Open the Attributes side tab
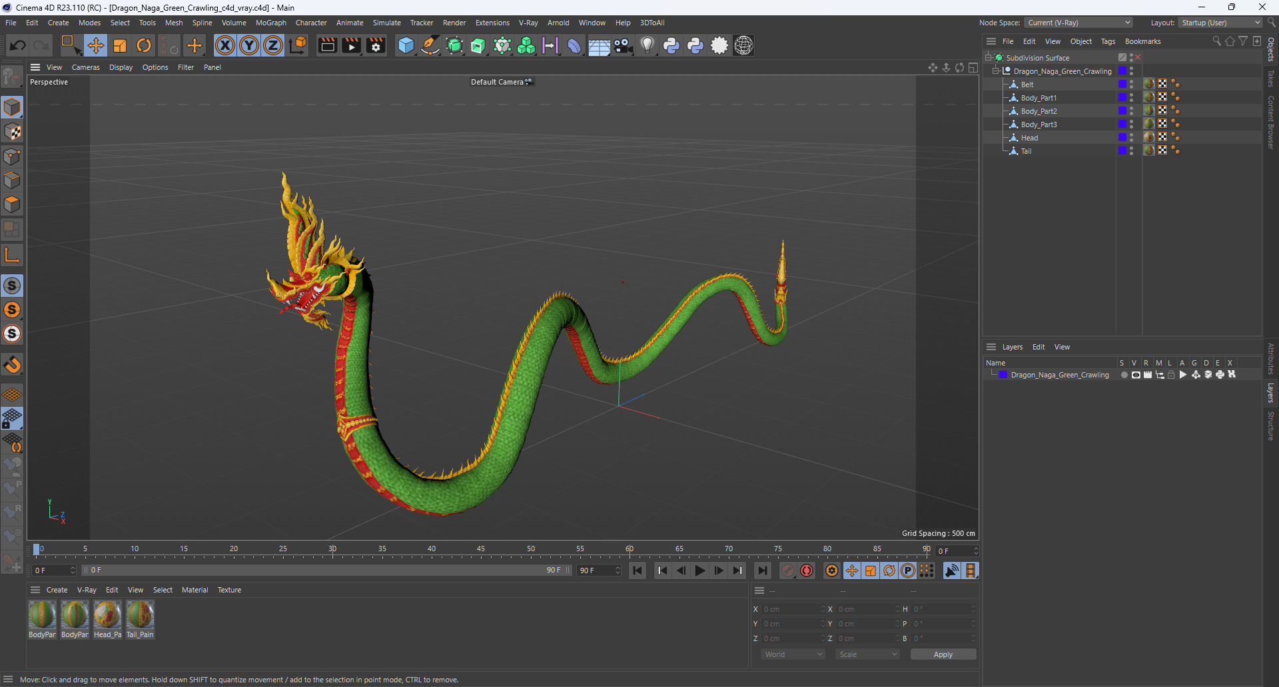 click(1271, 359)
